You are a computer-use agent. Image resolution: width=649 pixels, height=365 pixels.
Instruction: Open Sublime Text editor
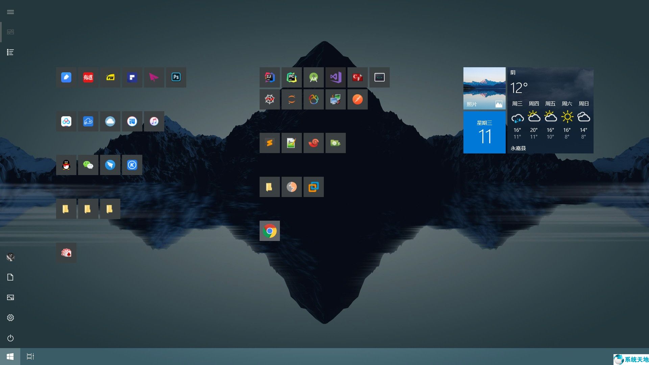click(x=269, y=143)
